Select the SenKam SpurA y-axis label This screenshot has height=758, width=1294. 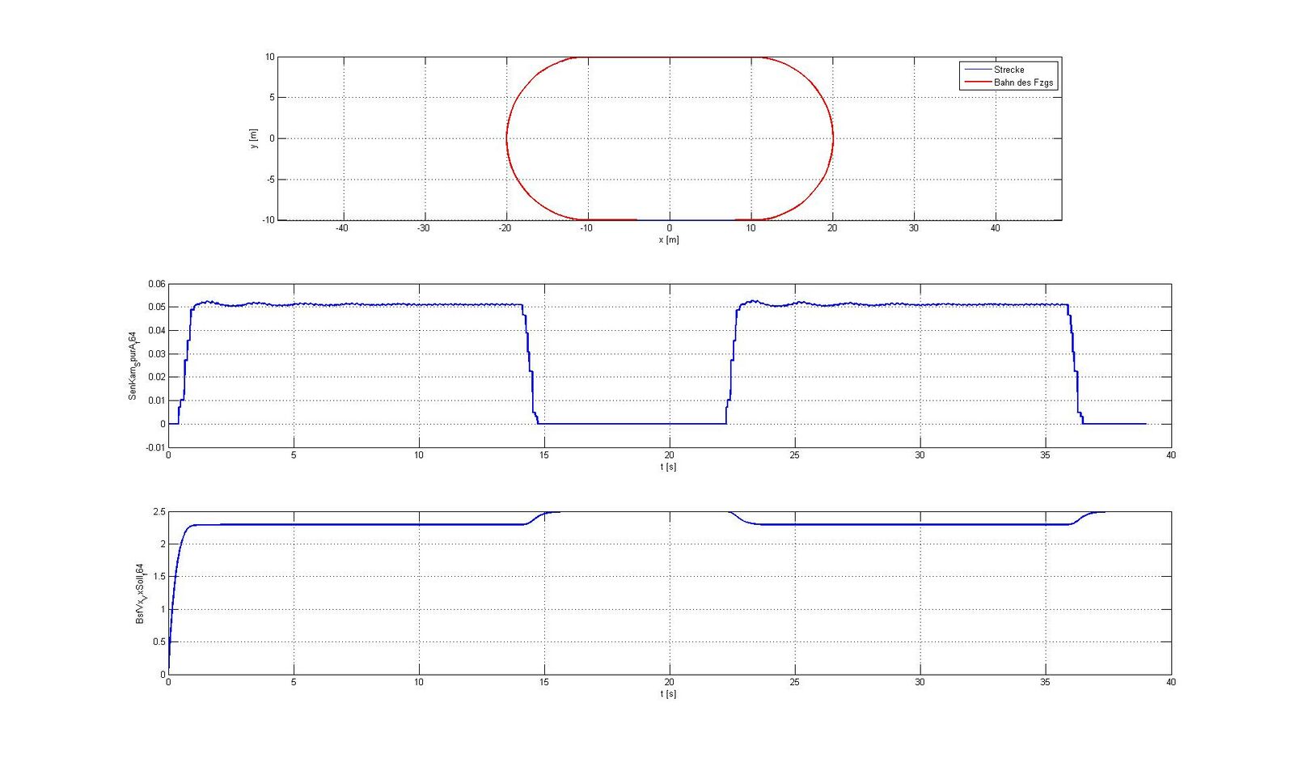[133, 366]
